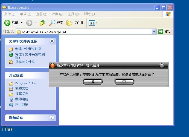Open the 编辑(E) menu
189x137 pixels.
26,14
